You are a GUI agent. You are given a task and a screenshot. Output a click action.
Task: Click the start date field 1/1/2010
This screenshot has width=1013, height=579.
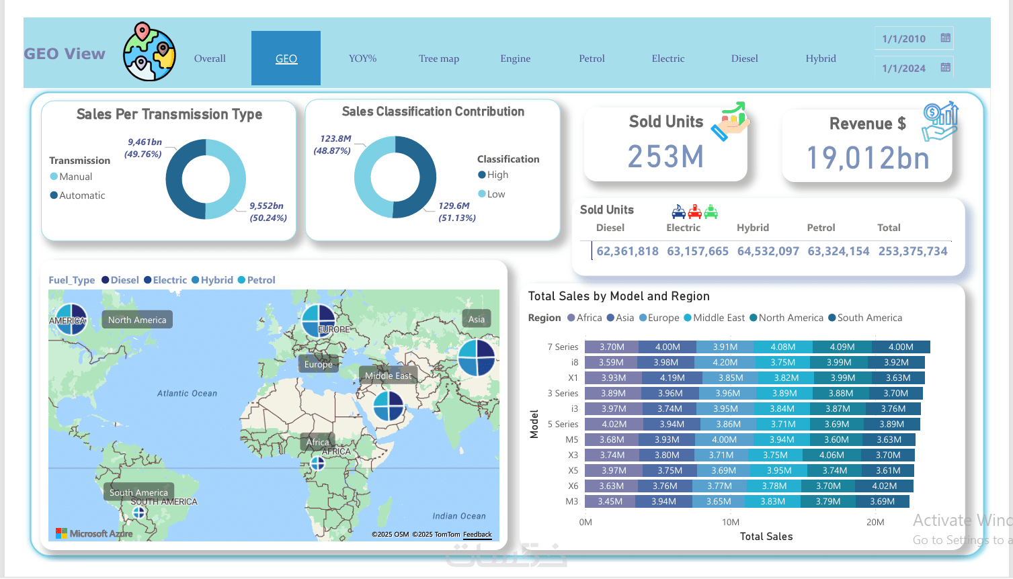904,39
